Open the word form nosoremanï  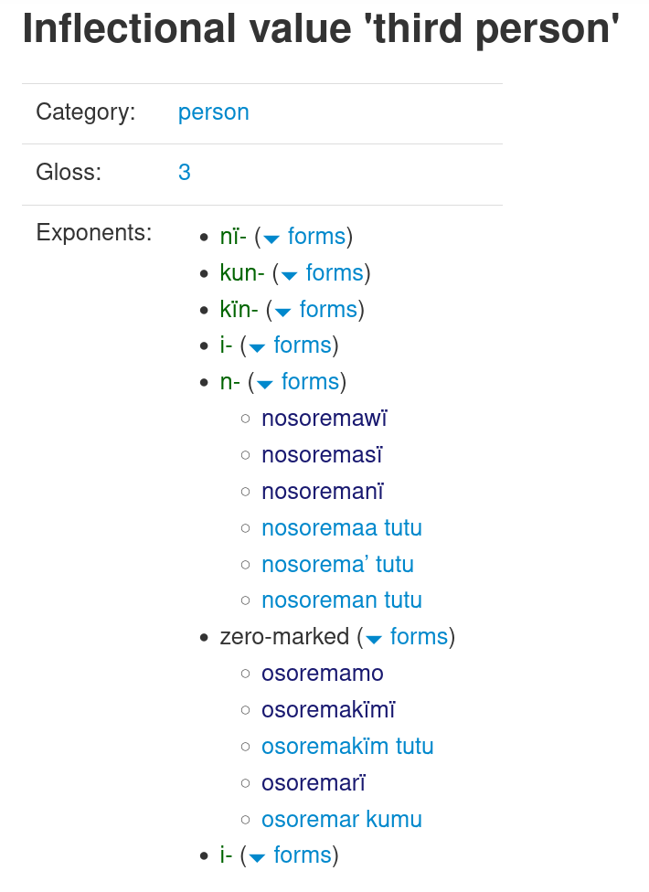pos(323,492)
